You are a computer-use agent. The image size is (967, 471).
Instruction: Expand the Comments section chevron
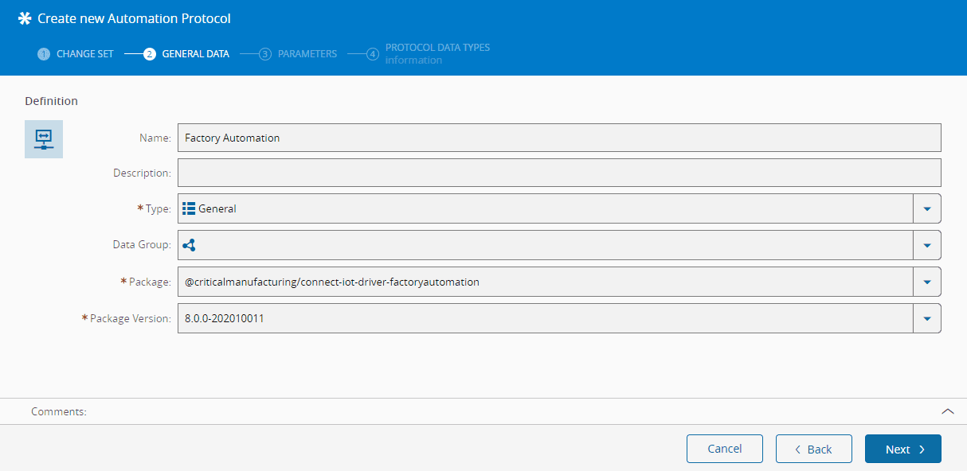947,411
